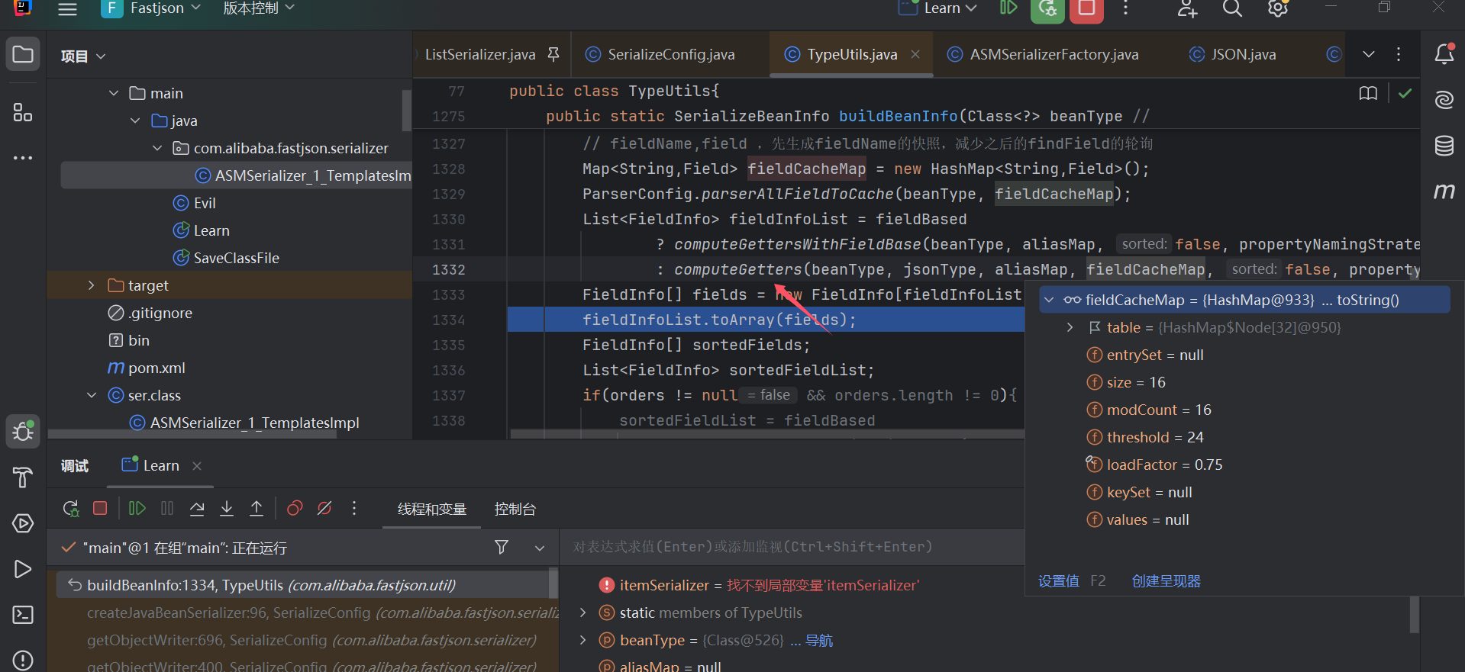Show the hidden editor tabs dropdown
The height and width of the screenshot is (672, 1465).
(x=1369, y=54)
